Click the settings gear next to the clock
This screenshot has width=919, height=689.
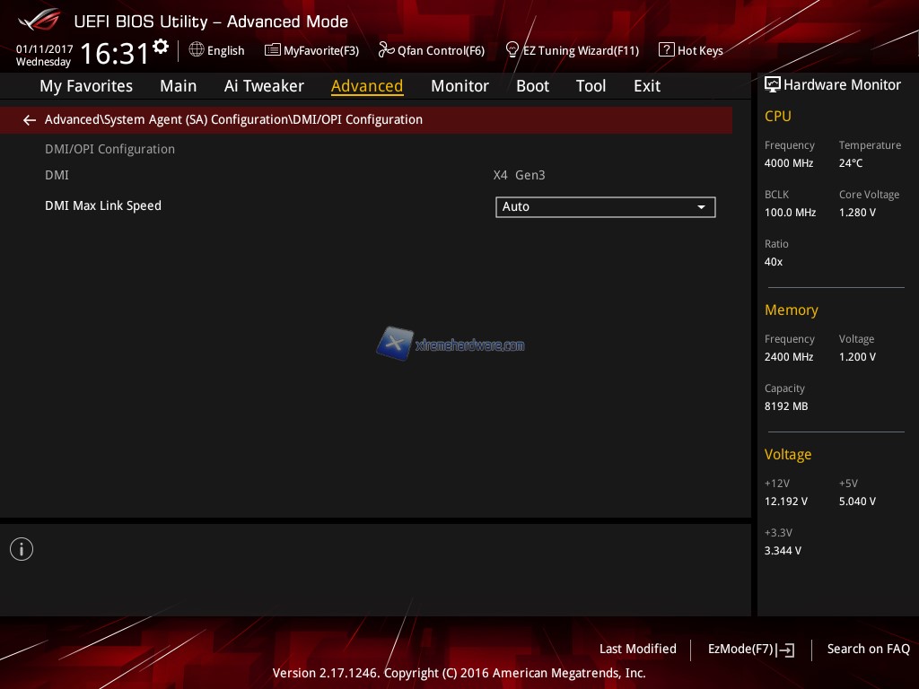click(161, 47)
